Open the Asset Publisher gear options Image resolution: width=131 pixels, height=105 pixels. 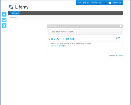[121, 26]
